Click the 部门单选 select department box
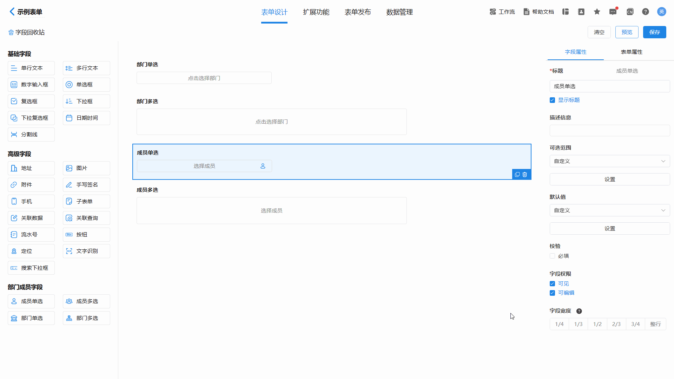The image size is (674, 379). [x=204, y=78]
